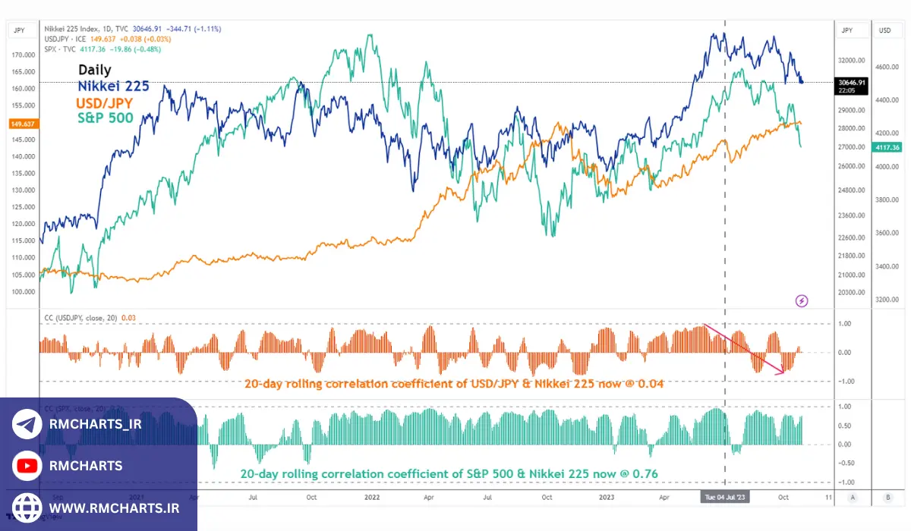
Task: Open the RMCHARTS_IR Telegram handle
Action: pyautogui.click(x=95, y=425)
